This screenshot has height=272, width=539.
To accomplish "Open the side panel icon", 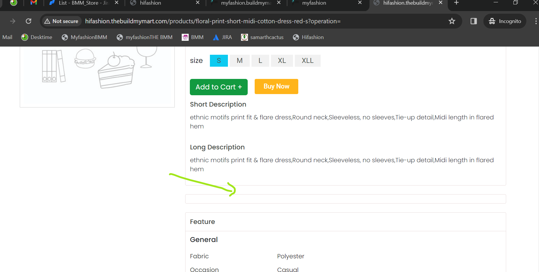I will point(474,21).
